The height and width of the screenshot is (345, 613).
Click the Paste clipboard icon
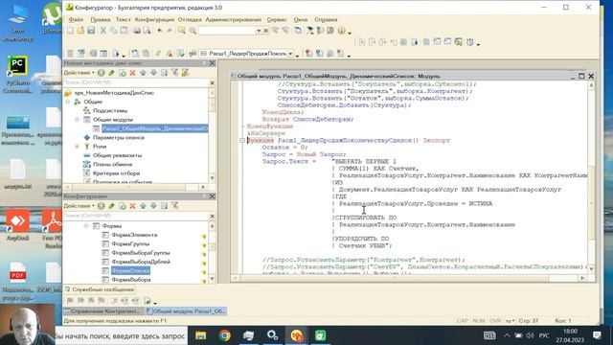(124, 31)
